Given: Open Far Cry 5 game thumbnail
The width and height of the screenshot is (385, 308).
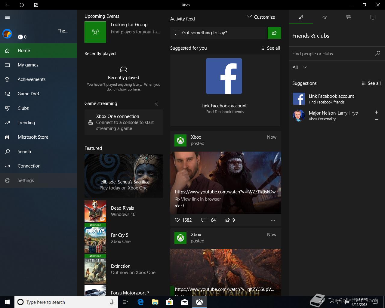Looking at the screenshot, I should pos(95,238).
